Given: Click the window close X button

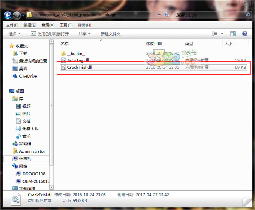Looking at the screenshot, I should pos(245,3).
